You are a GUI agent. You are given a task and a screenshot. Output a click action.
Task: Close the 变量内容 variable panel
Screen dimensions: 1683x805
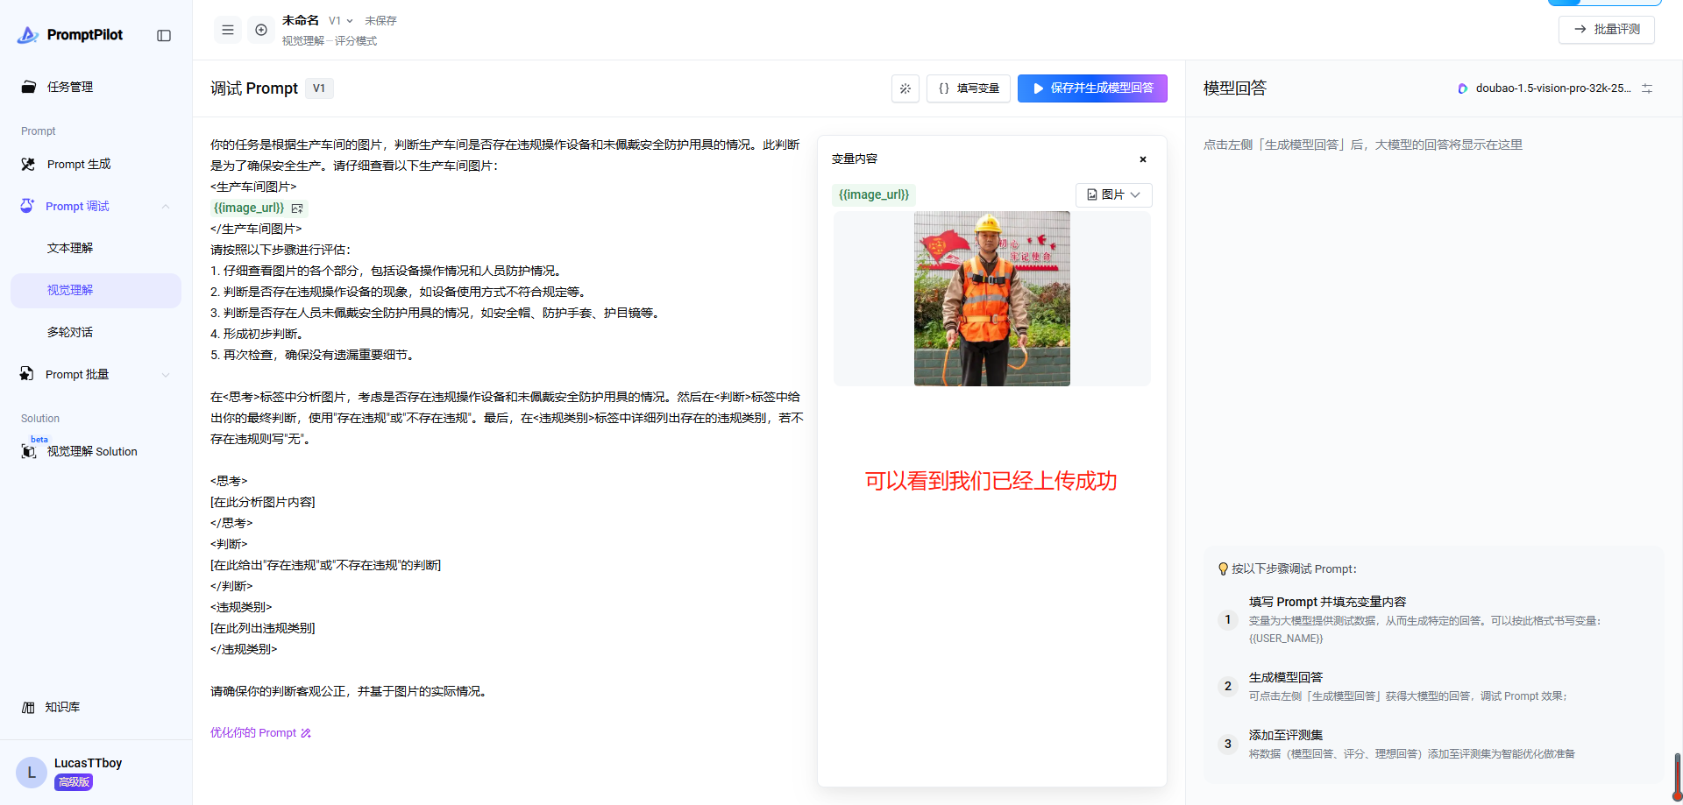click(x=1143, y=159)
